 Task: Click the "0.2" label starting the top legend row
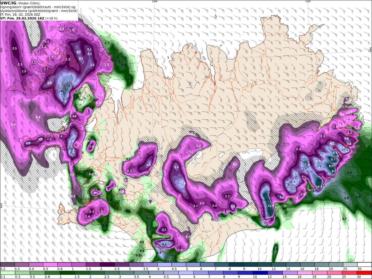3,269
